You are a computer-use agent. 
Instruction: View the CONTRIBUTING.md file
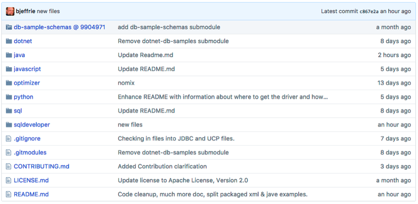(41, 166)
